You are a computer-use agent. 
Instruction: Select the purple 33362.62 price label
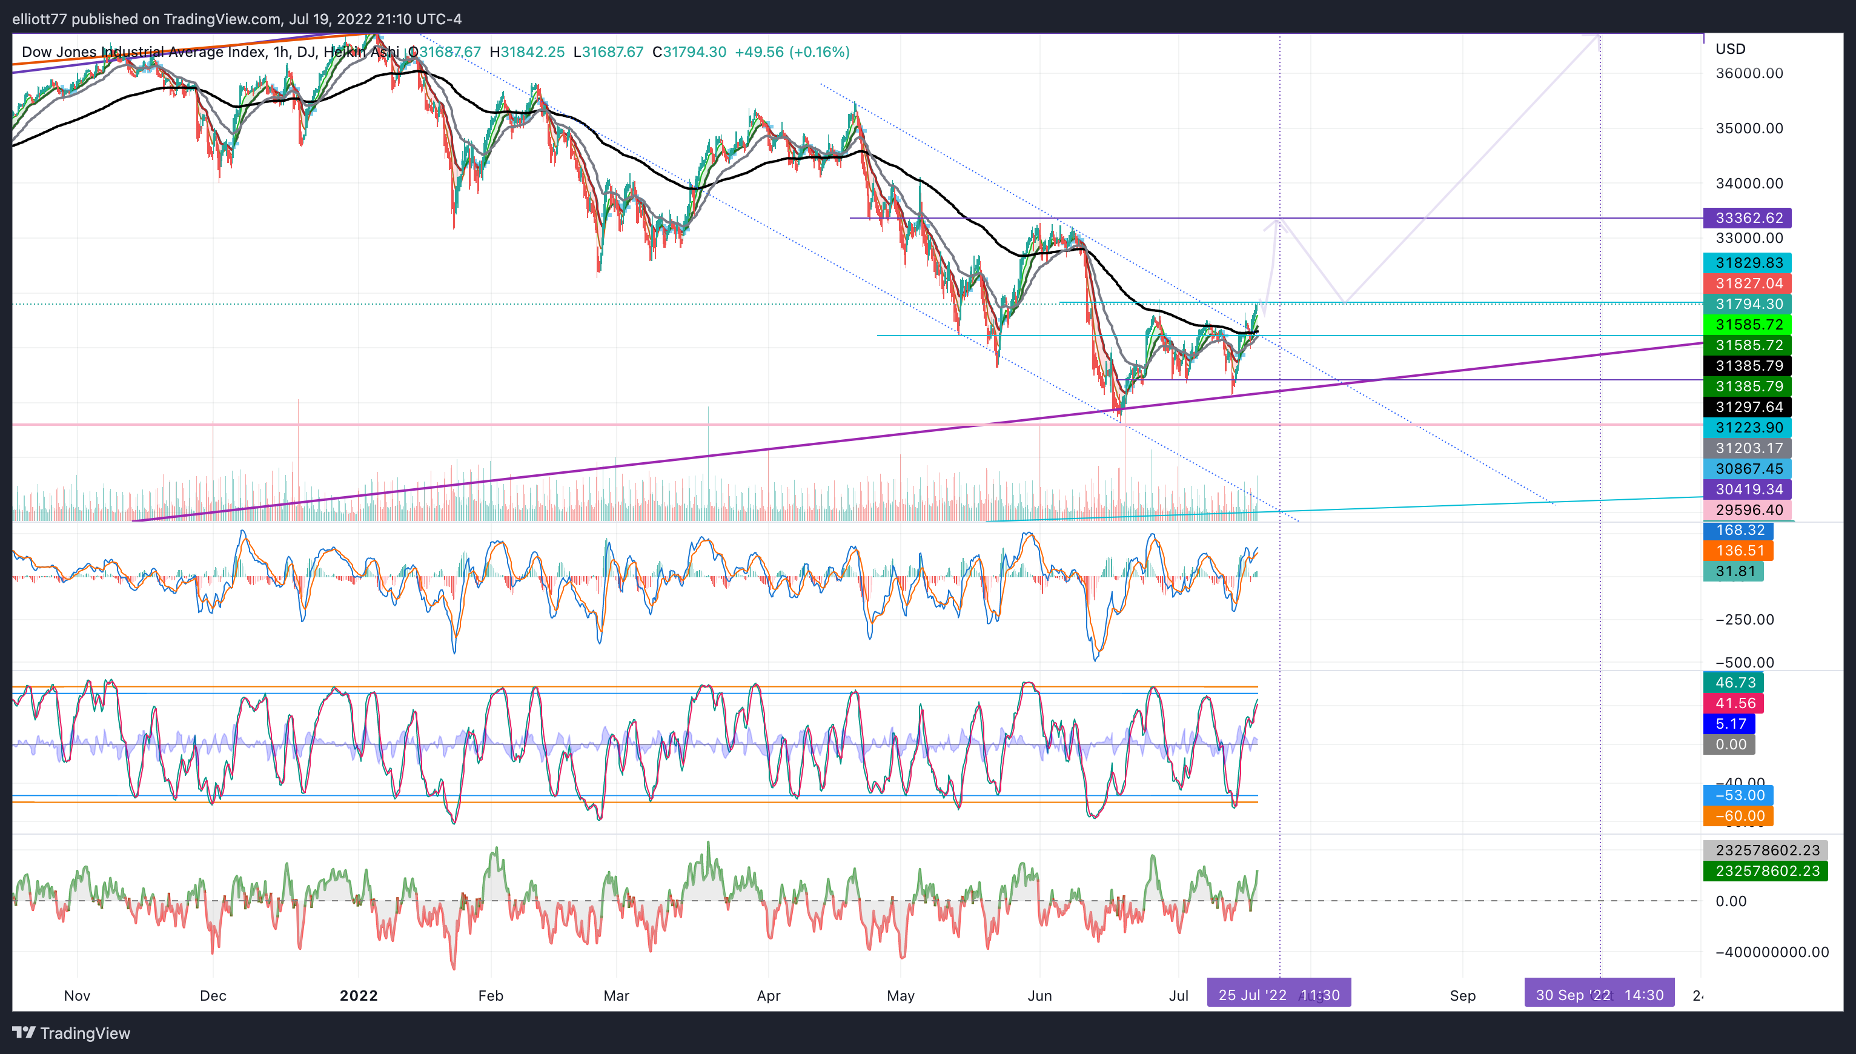tap(1748, 218)
